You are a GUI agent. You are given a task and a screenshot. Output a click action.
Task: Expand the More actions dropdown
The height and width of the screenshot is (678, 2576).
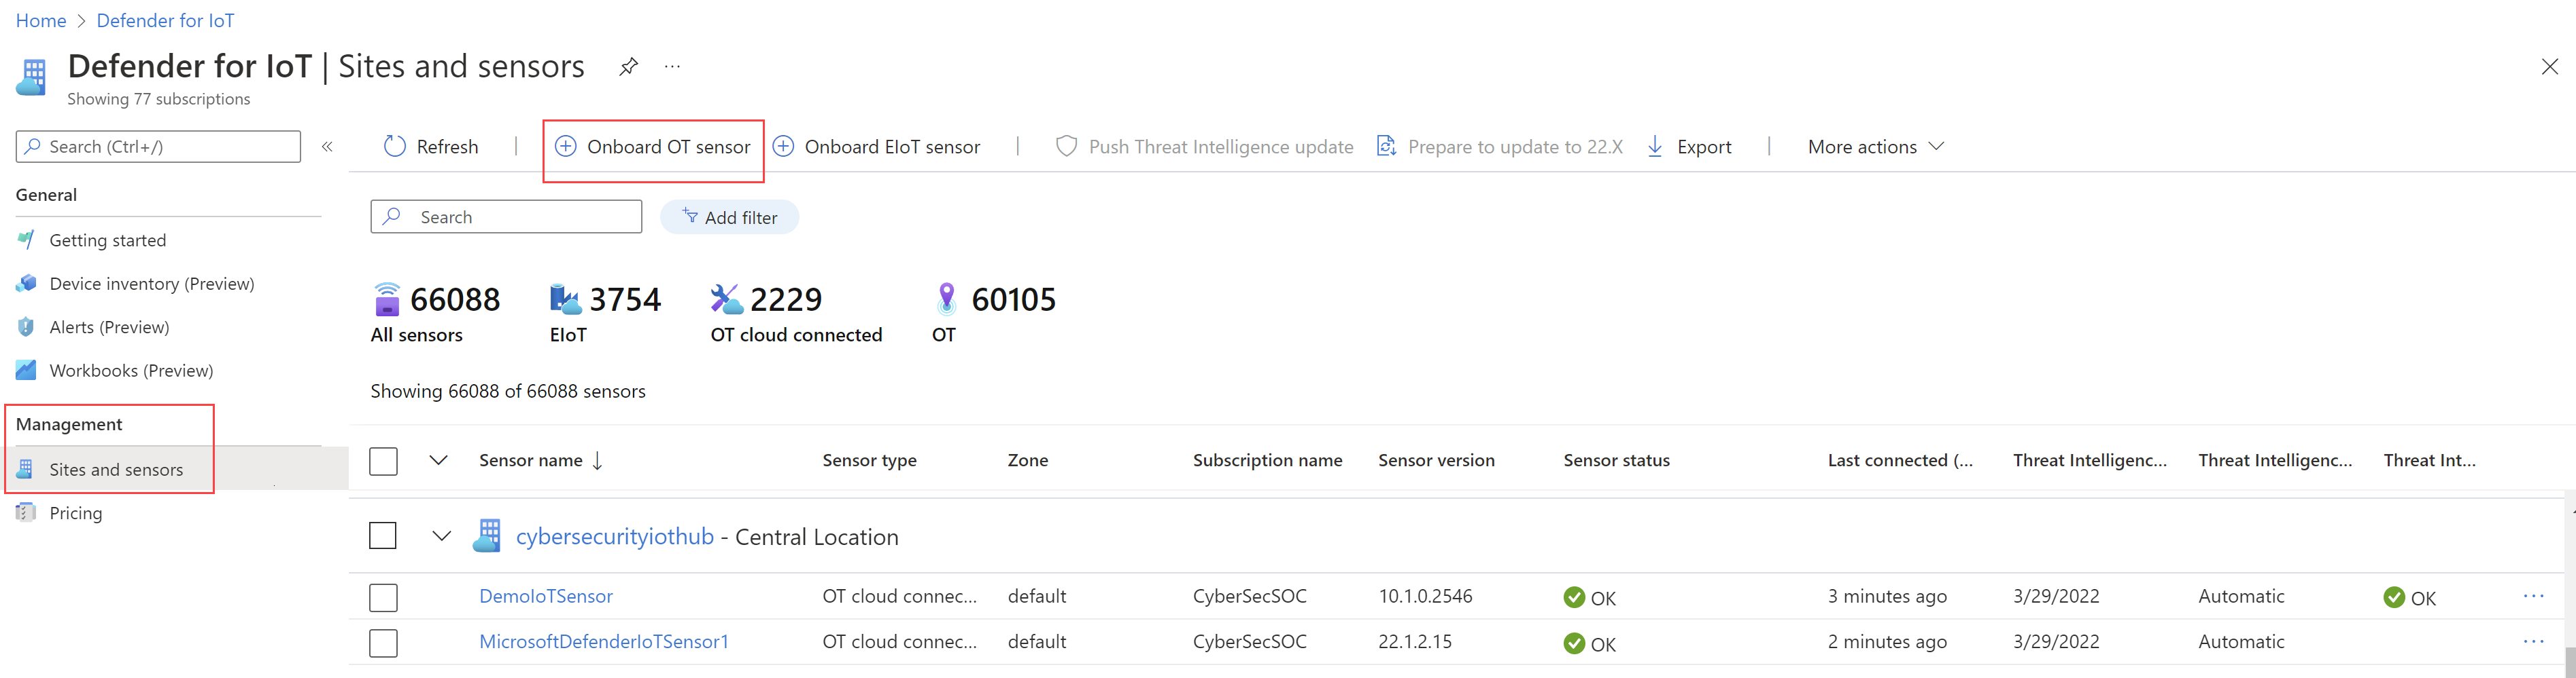[x=1875, y=147]
